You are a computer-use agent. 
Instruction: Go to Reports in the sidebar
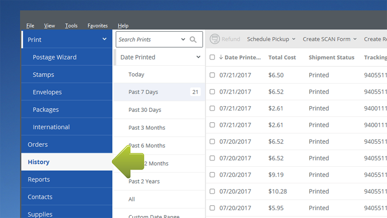coord(39,179)
